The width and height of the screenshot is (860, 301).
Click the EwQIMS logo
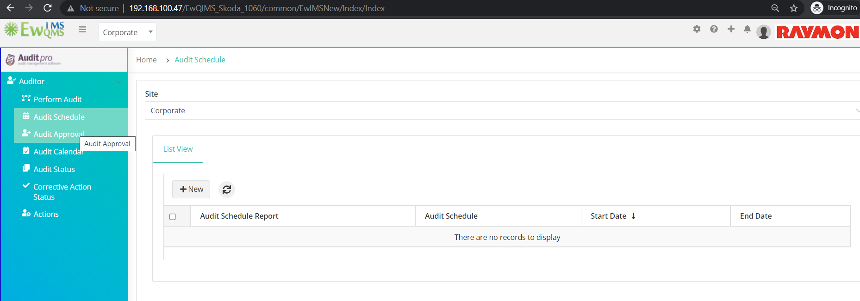[34, 30]
